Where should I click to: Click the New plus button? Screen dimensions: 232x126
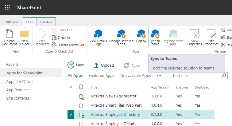76,65
